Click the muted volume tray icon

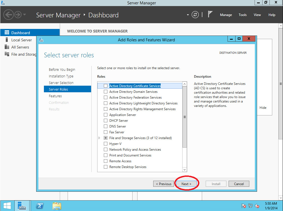point(257,206)
